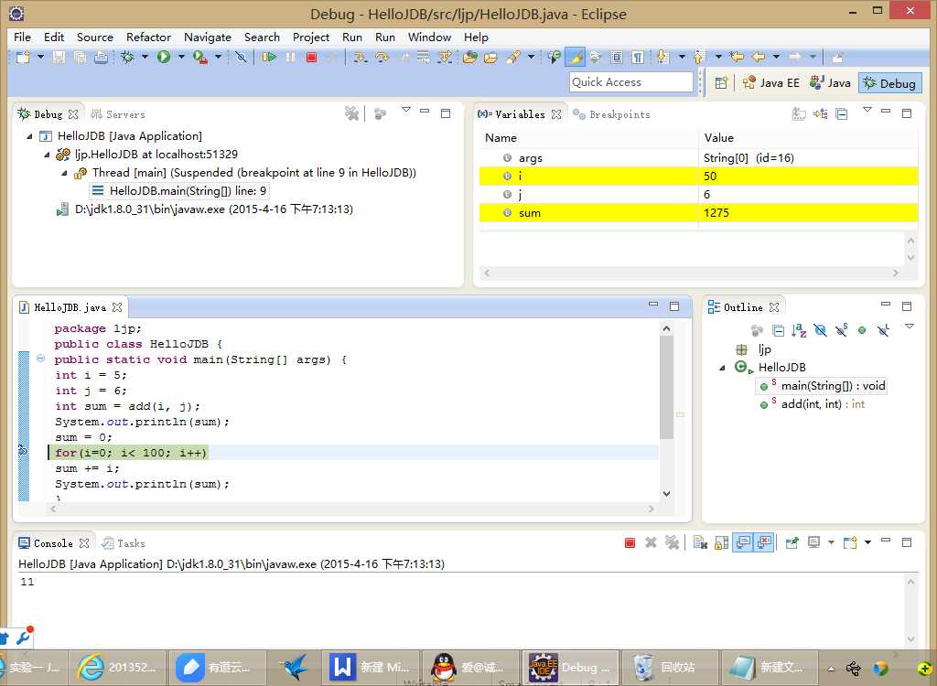The width and height of the screenshot is (937, 686).
Task: Click the Step Over icon
Action: pyautogui.click(x=382, y=57)
